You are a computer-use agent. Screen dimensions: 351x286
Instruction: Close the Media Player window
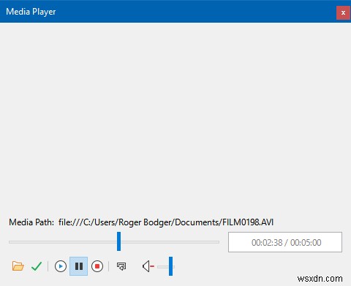point(343,12)
